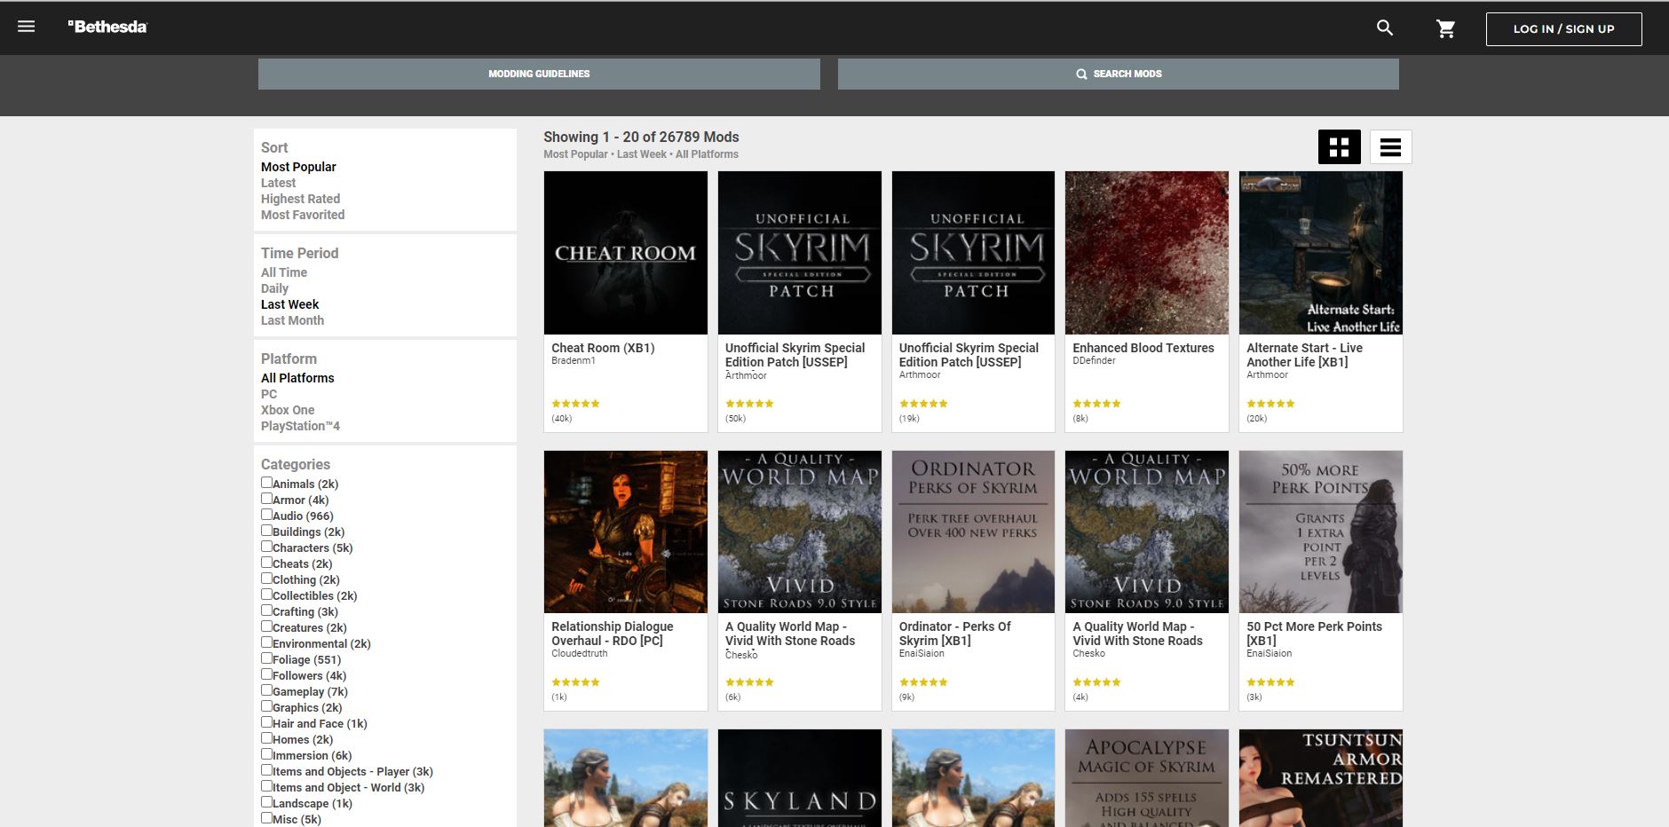
Task: Sort mods by Latest
Action: click(278, 183)
